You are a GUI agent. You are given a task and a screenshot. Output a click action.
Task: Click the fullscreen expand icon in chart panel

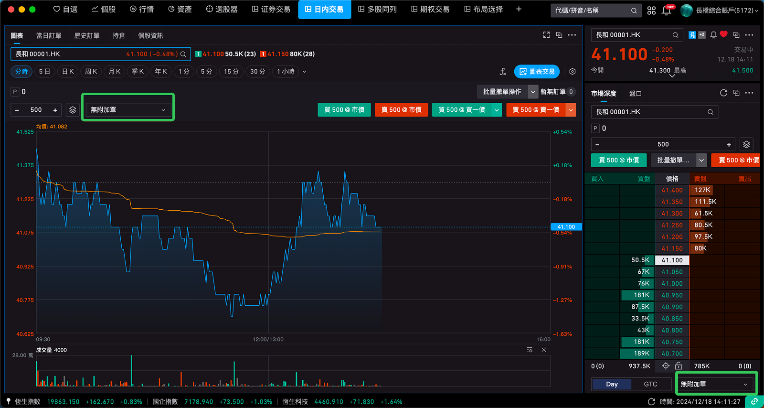coord(546,35)
